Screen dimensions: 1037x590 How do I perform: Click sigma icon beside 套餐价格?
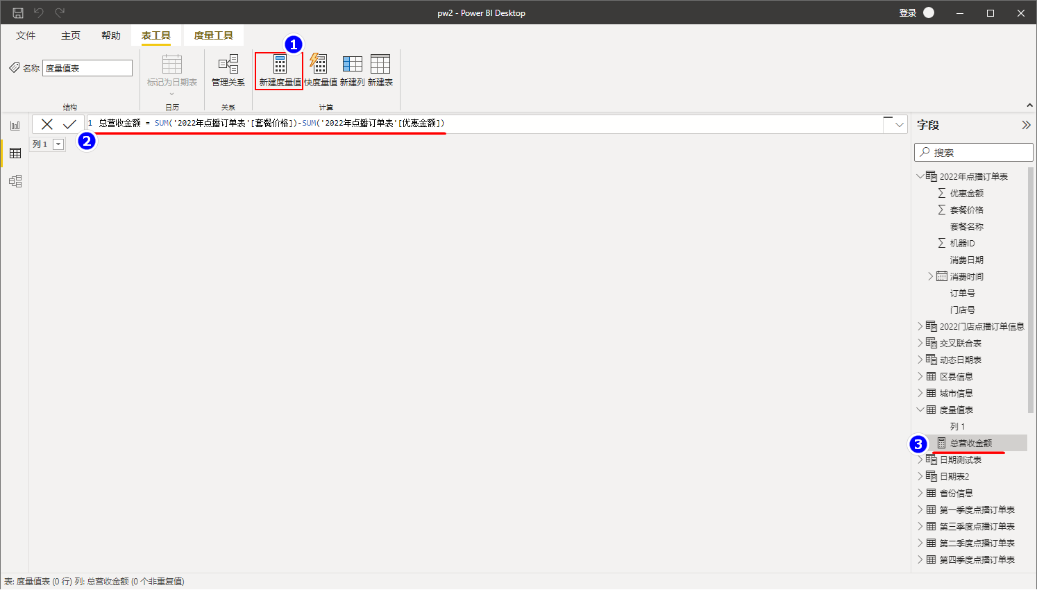coord(942,210)
